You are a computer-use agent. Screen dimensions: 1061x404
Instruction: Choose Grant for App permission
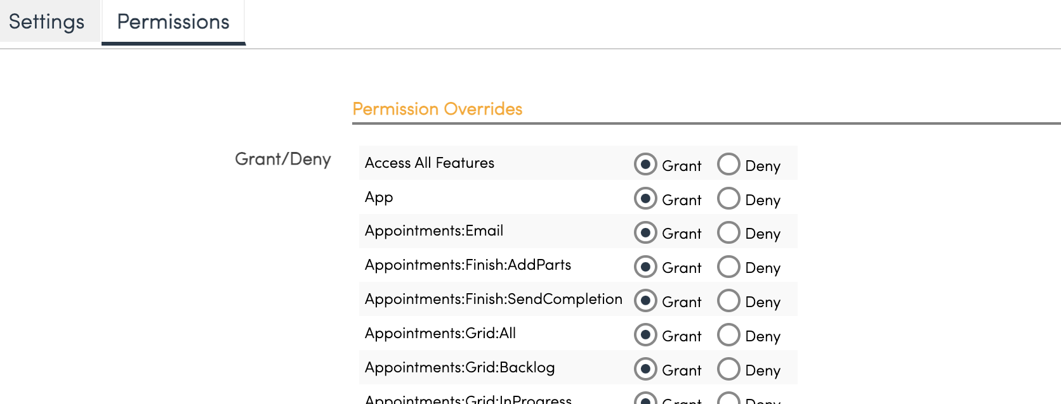645,198
